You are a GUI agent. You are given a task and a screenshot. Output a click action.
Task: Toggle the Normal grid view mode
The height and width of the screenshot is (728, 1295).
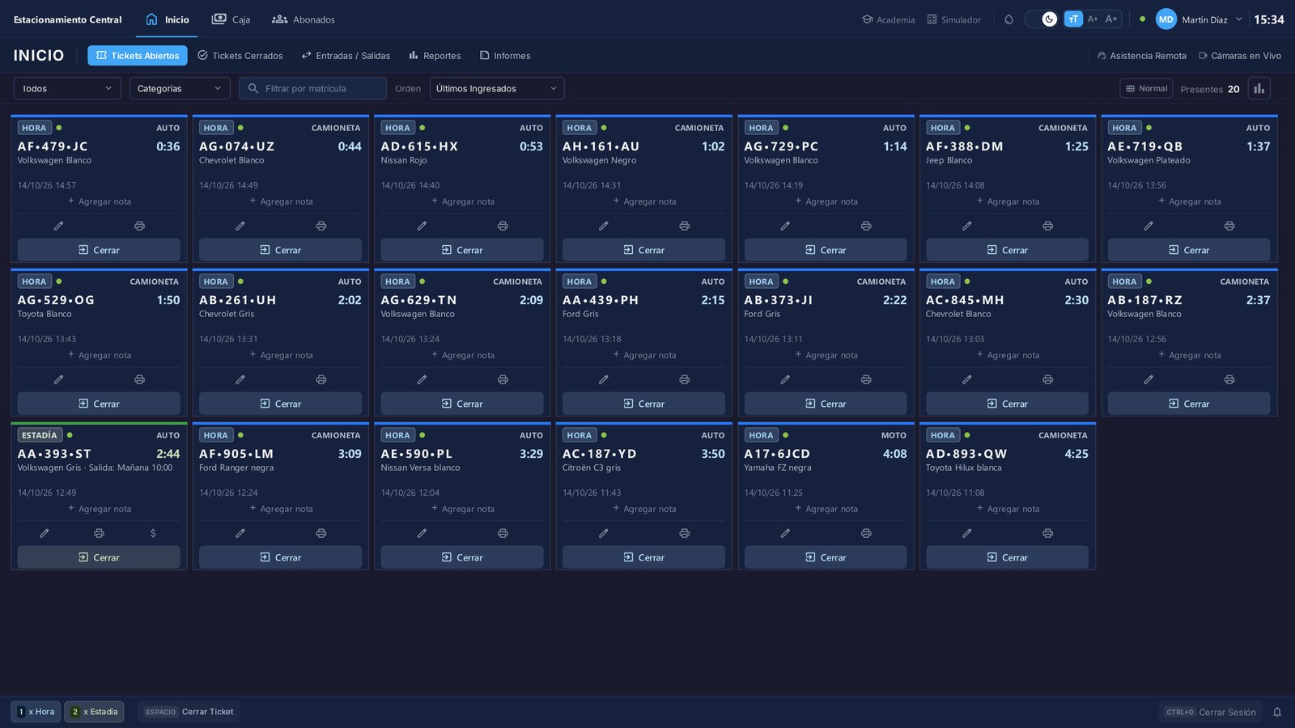coord(1147,88)
